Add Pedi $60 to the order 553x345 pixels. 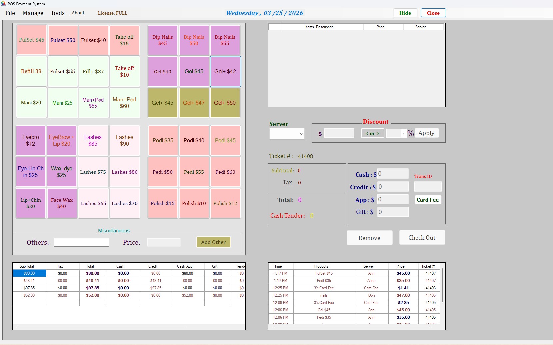coord(225,172)
